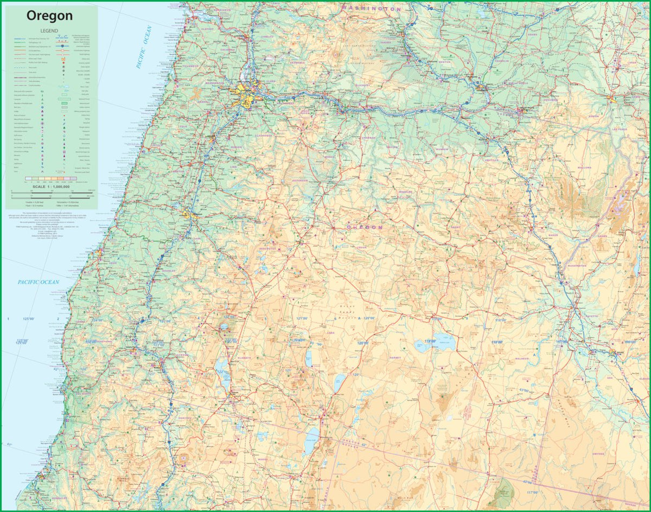The height and width of the screenshot is (512, 651).
Task: Click the yellow Portland urban area
Action: coord(247,95)
